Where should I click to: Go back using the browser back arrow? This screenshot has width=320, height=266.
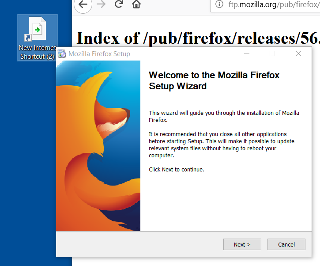[x=83, y=4]
